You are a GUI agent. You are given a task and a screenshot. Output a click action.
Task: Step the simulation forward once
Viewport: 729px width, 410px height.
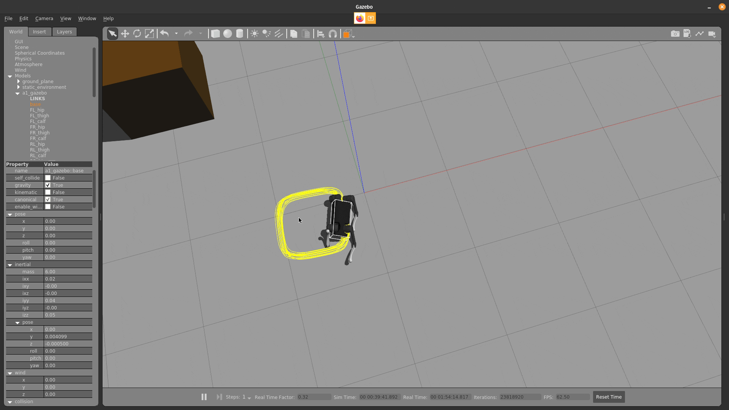(x=219, y=397)
